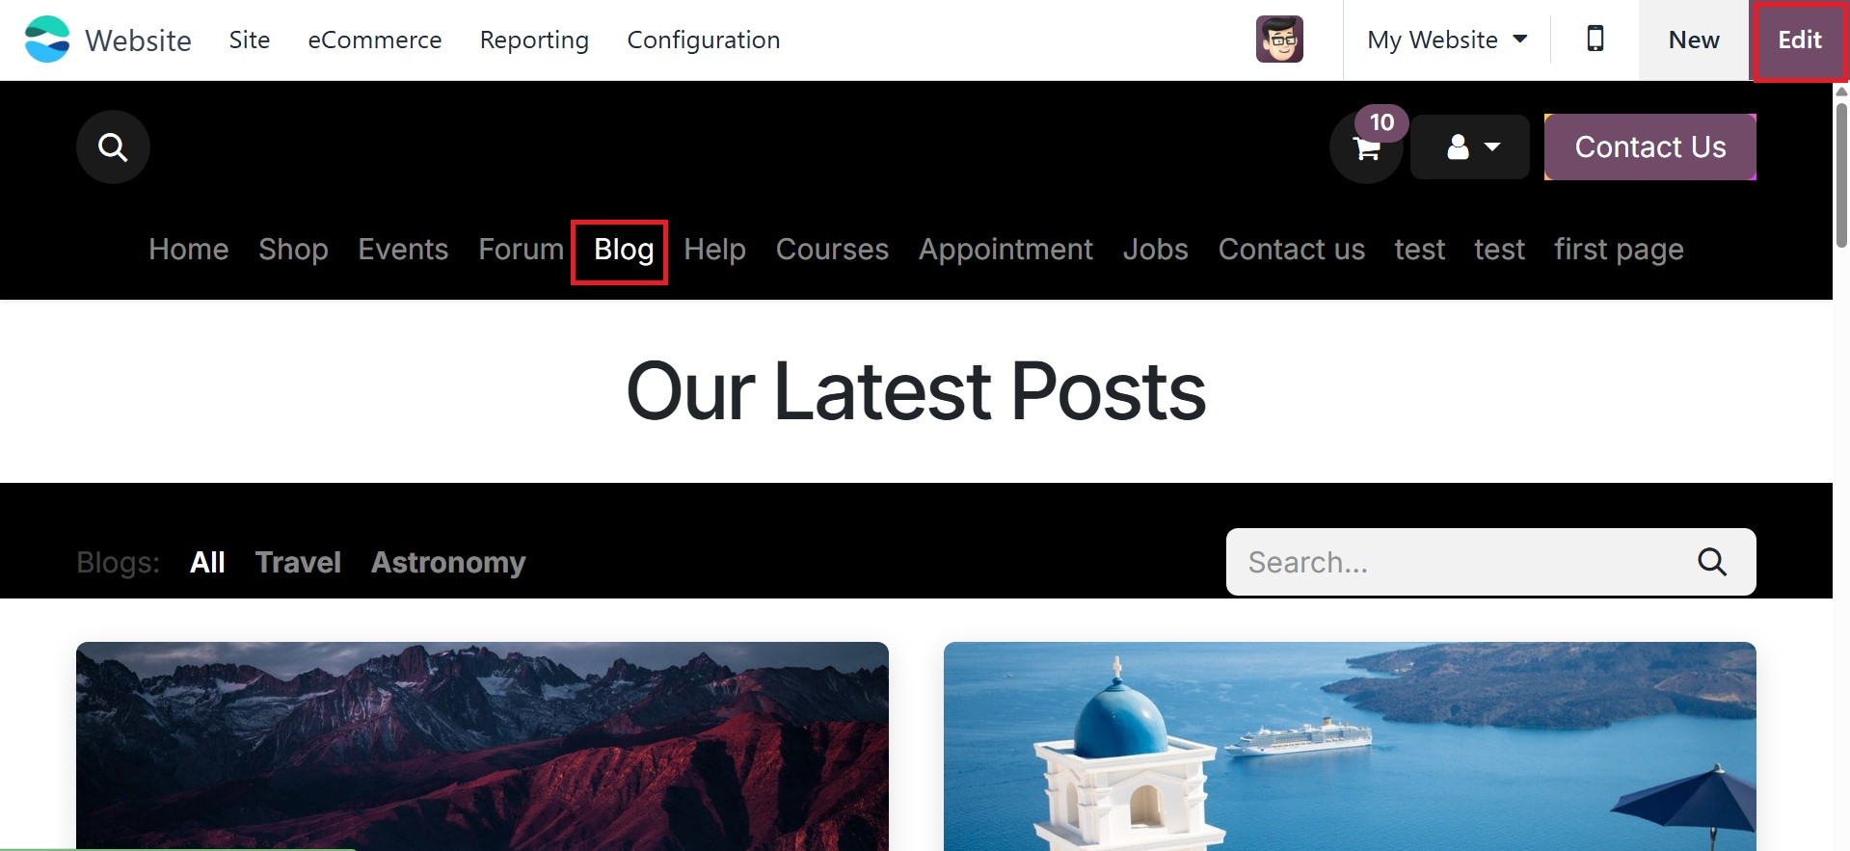Click the Contact Us button

pyautogui.click(x=1650, y=147)
